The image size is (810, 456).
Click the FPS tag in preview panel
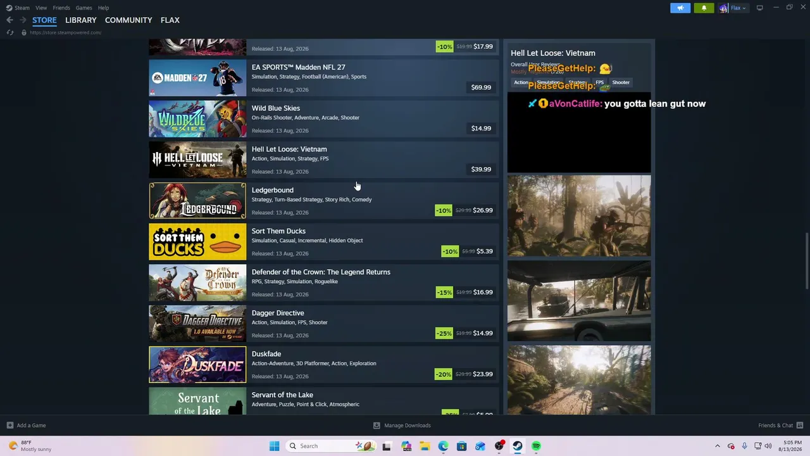(599, 82)
